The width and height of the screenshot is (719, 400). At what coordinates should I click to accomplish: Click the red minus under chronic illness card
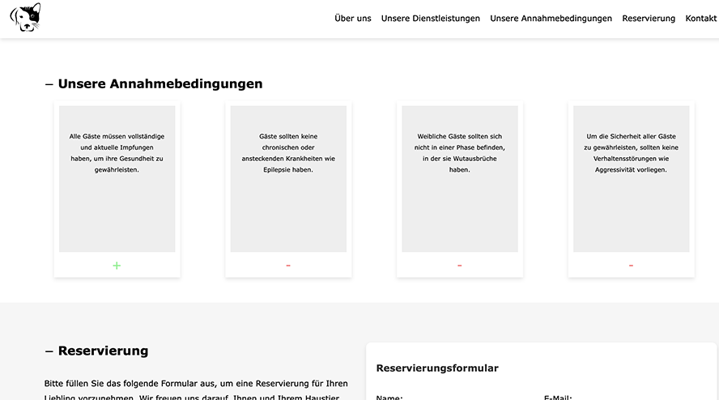[x=288, y=266]
